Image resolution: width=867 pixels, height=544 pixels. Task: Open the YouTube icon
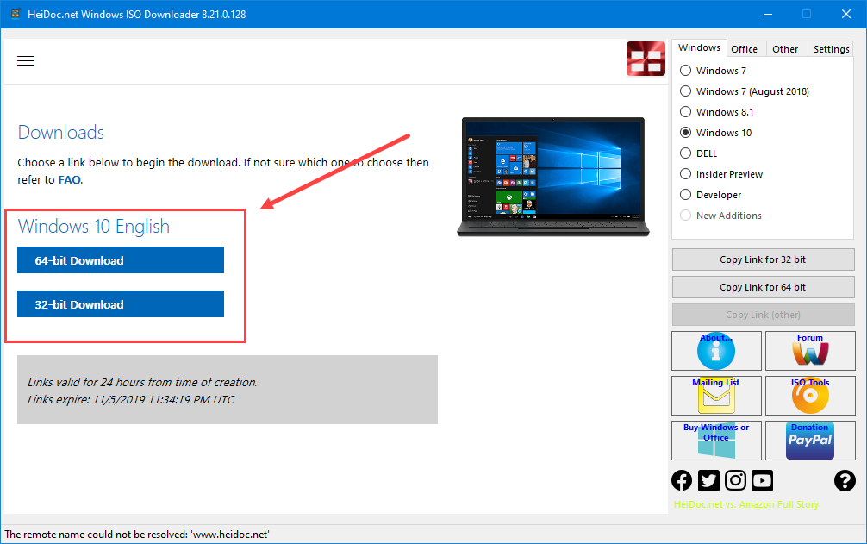click(763, 480)
